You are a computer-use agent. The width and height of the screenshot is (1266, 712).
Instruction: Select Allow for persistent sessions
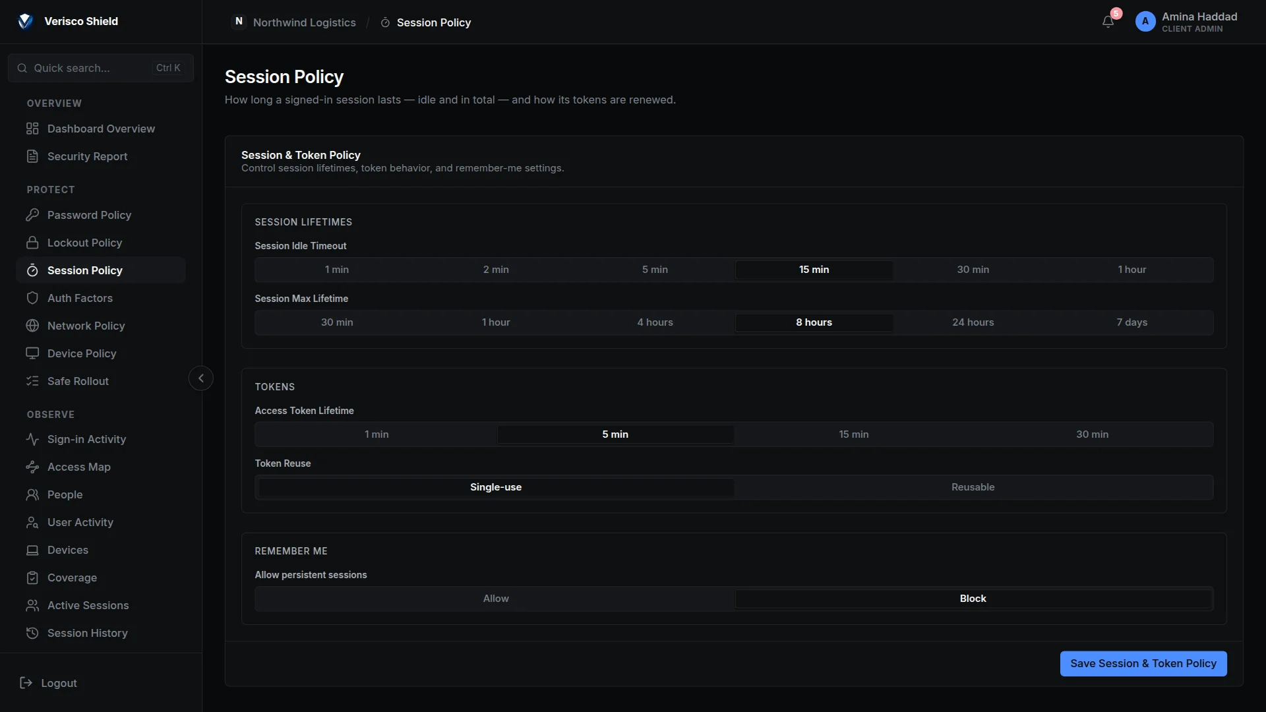[x=496, y=599]
